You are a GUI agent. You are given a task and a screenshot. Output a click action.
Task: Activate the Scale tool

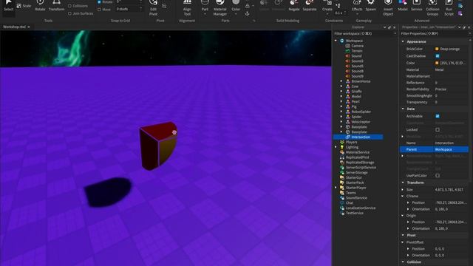pyautogui.click(x=24, y=6)
